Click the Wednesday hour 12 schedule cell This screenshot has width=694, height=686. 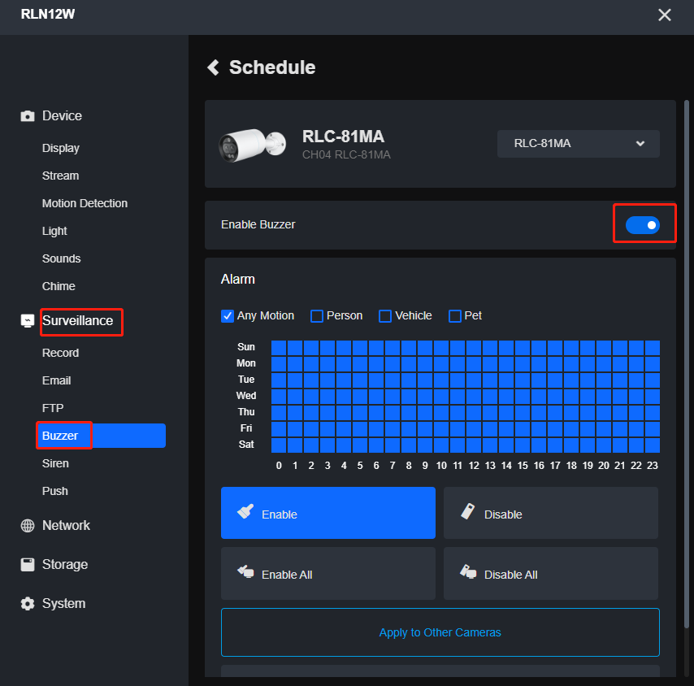pos(474,397)
